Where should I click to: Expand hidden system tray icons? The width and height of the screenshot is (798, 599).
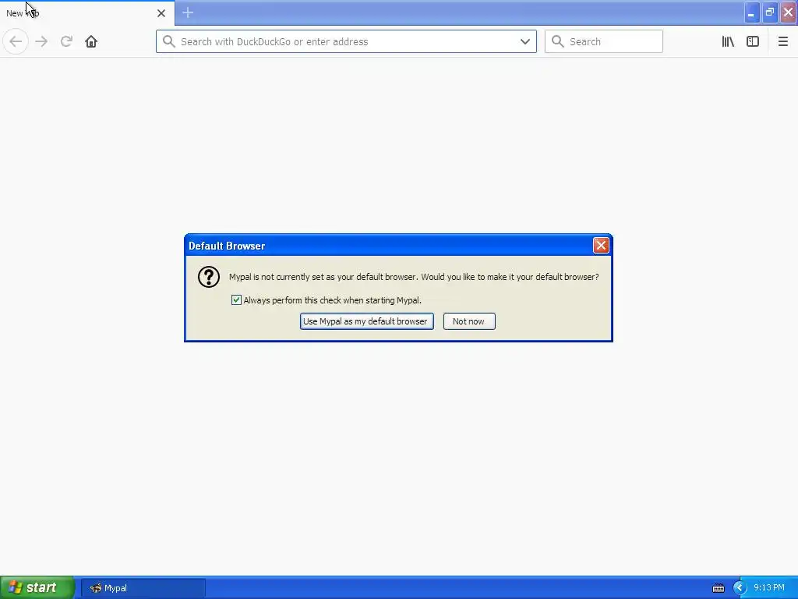pyautogui.click(x=740, y=588)
